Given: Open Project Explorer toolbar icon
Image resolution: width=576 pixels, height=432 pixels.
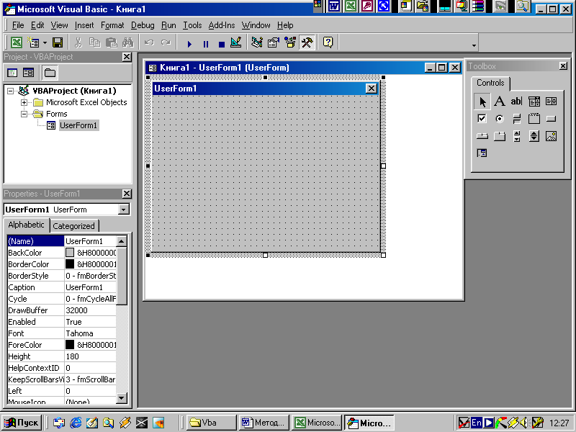Looking at the screenshot, I should coord(257,42).
